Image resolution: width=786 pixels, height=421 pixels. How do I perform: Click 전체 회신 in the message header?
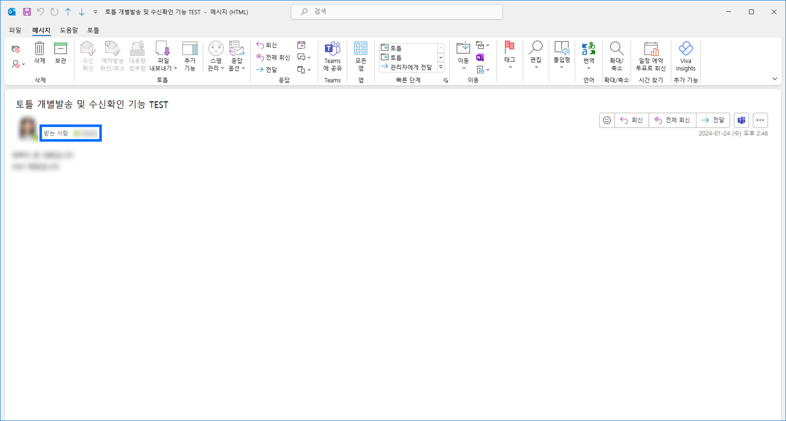click(672, 120)
